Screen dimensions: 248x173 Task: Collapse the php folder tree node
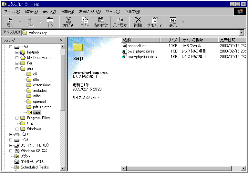click(17, 69)
